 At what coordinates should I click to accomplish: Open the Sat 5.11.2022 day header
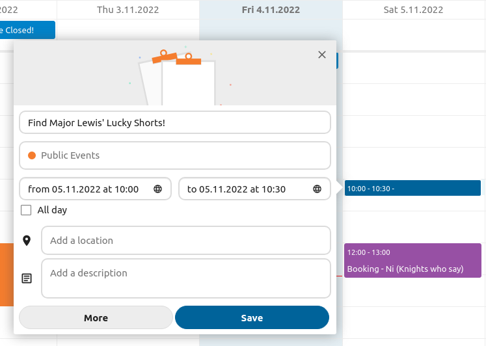(x=413, y=10)
